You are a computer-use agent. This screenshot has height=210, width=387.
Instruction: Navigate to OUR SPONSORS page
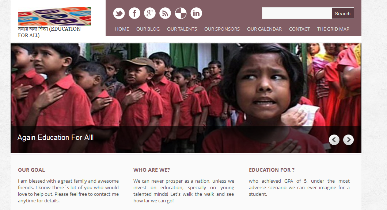pyautogui.click(x=222, y=29)
